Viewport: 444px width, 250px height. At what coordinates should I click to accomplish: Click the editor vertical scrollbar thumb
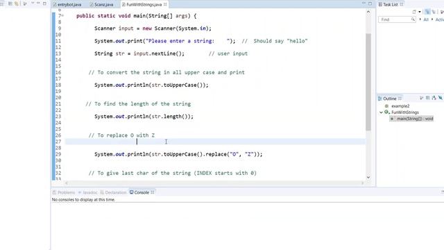pos(368,82)
